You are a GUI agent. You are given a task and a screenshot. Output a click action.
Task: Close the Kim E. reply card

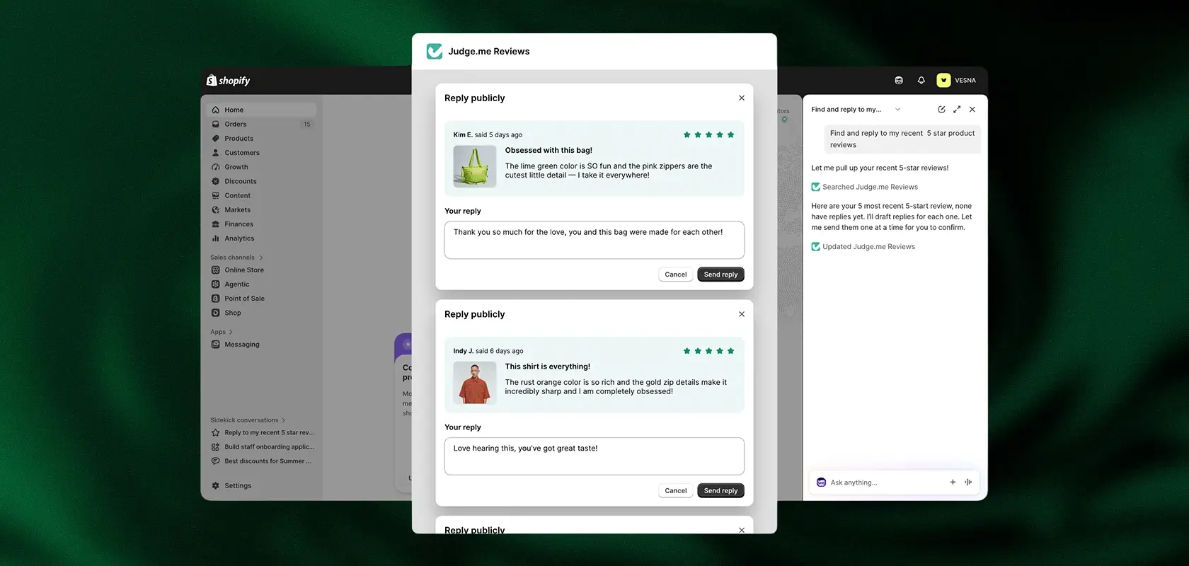pos(742,98)
